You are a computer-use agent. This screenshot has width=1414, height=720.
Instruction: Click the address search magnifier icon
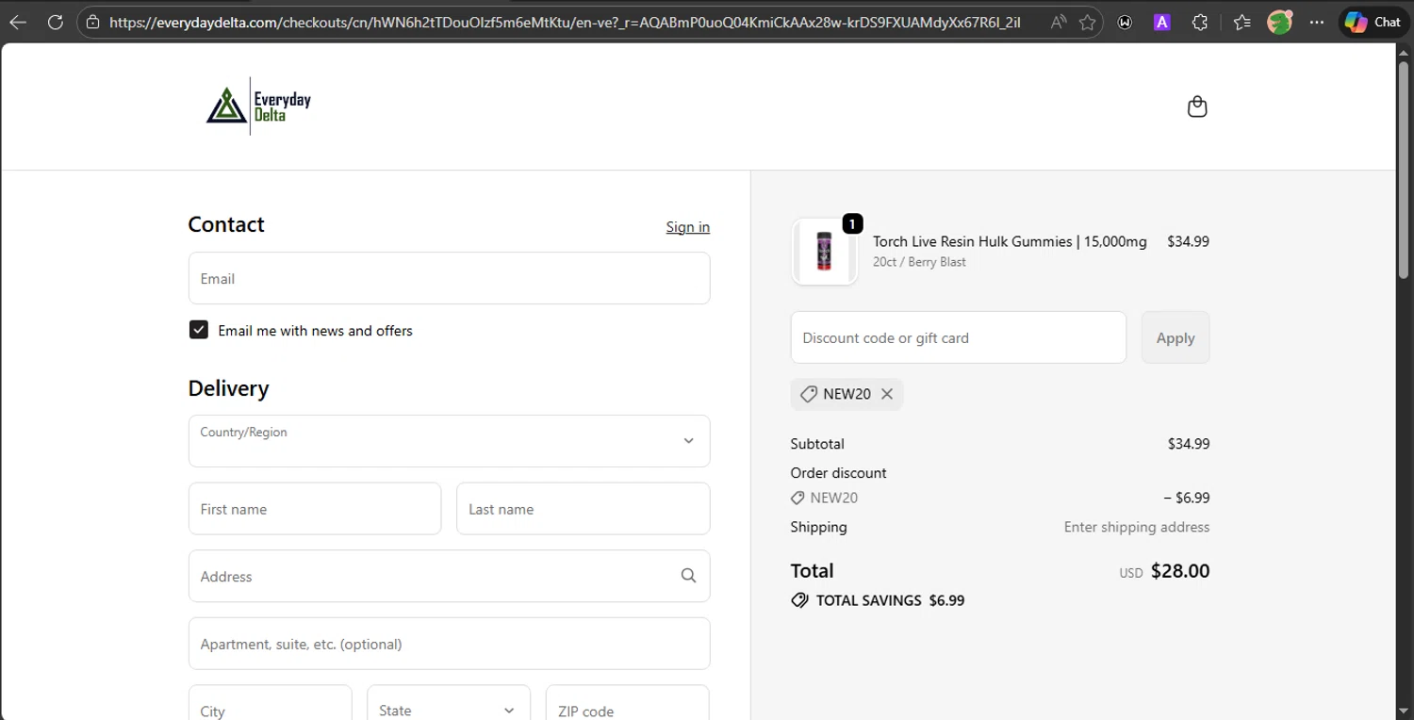point(688,576)
